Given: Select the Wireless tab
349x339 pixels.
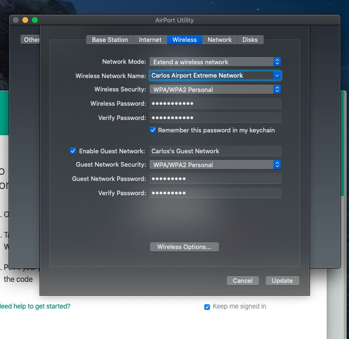Looking at the screenshot, I should (x=185, y=40).
